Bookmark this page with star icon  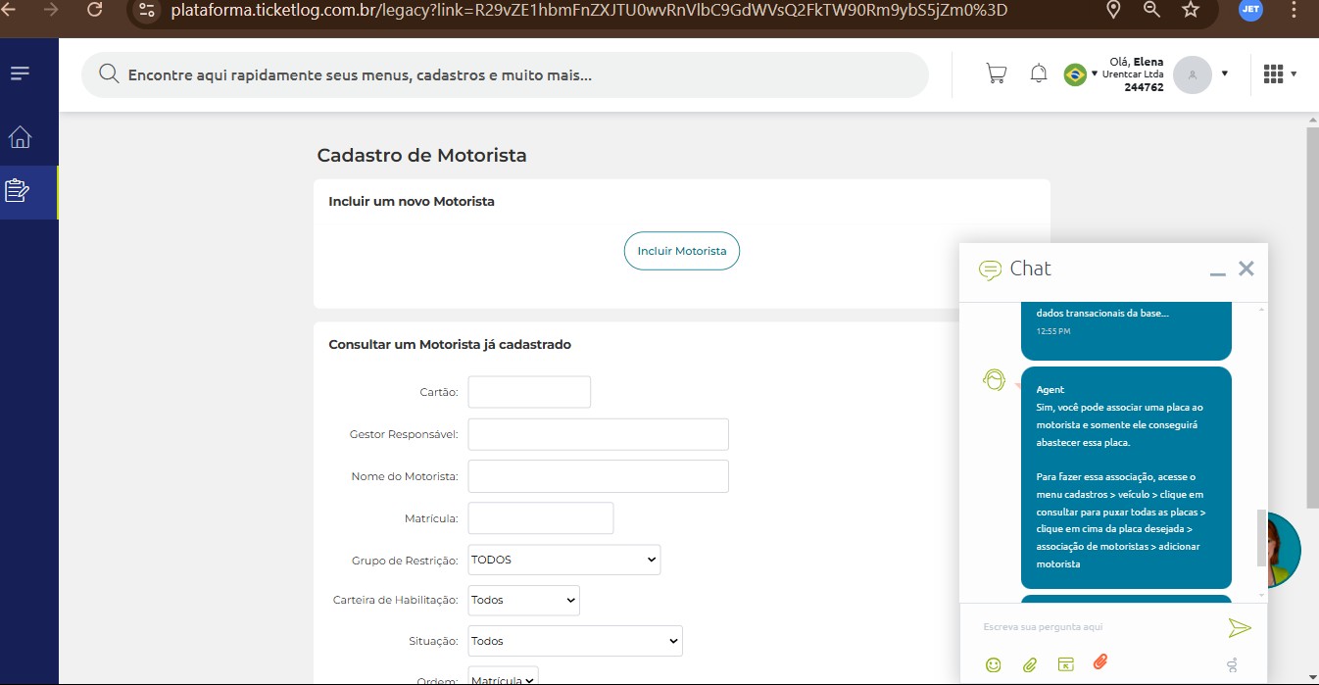click(1191, 10)
